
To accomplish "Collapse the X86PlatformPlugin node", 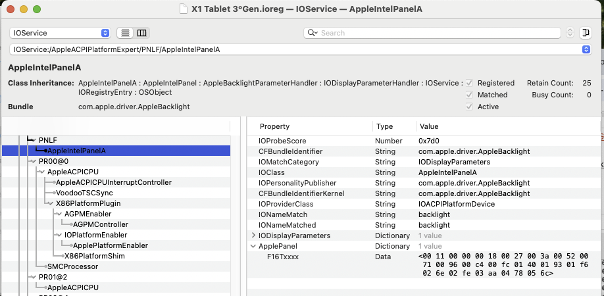I will click(51, 204).
